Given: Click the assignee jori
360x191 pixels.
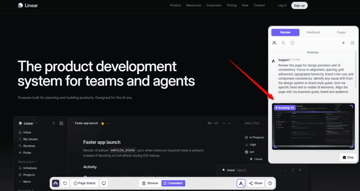Looking at the screenshot, I should 249,152.
